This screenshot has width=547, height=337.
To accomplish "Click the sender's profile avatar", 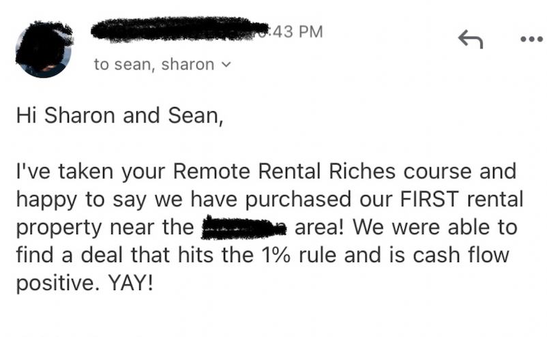I will (44, 50).
